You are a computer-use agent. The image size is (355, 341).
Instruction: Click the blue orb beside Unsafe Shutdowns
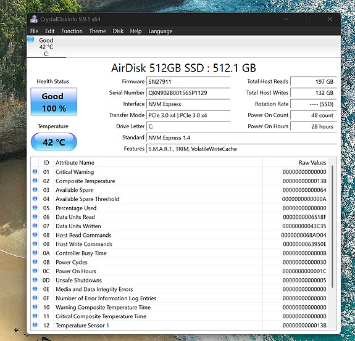pyautogui.click(x=35, y=280)
